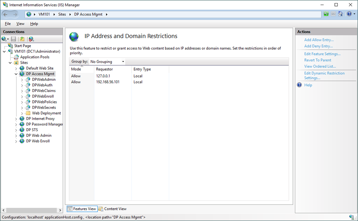Open the Group by No Grouping dropdown
The width and height of the screenshot is (358, 221).
click(x=107, y=61)
